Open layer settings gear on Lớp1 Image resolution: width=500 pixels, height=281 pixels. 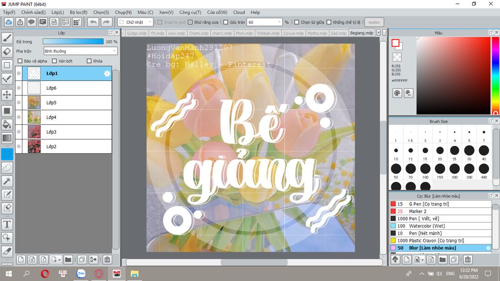click(x=107, y=74)
